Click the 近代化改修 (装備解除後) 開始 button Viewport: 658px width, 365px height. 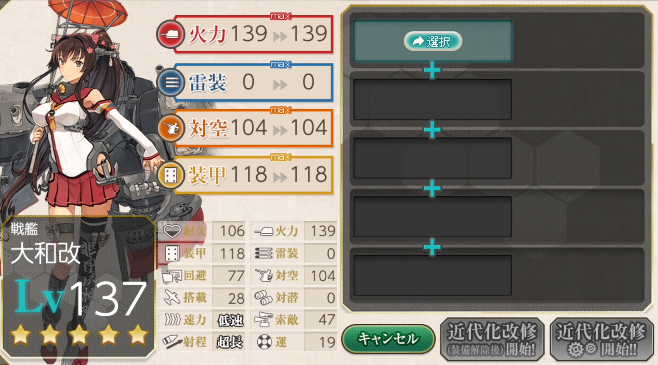492,339
